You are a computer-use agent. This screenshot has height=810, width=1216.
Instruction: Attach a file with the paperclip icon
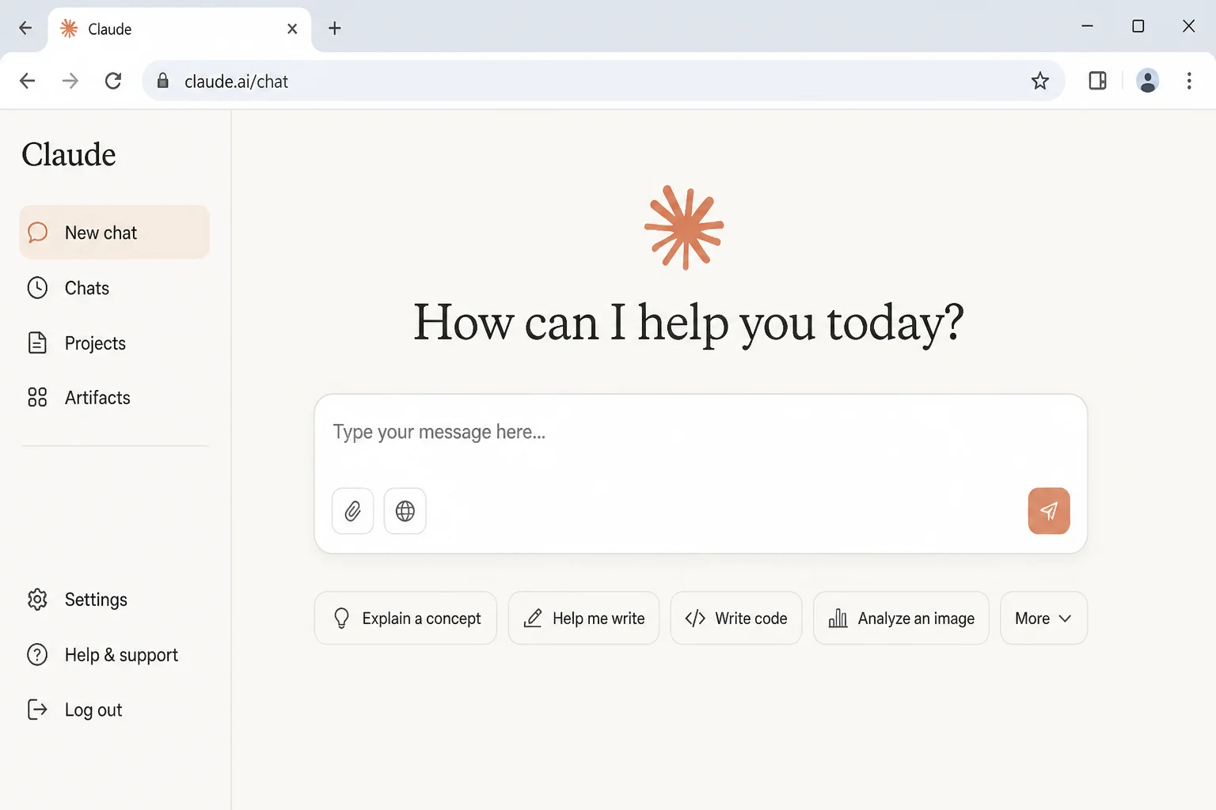353,511
